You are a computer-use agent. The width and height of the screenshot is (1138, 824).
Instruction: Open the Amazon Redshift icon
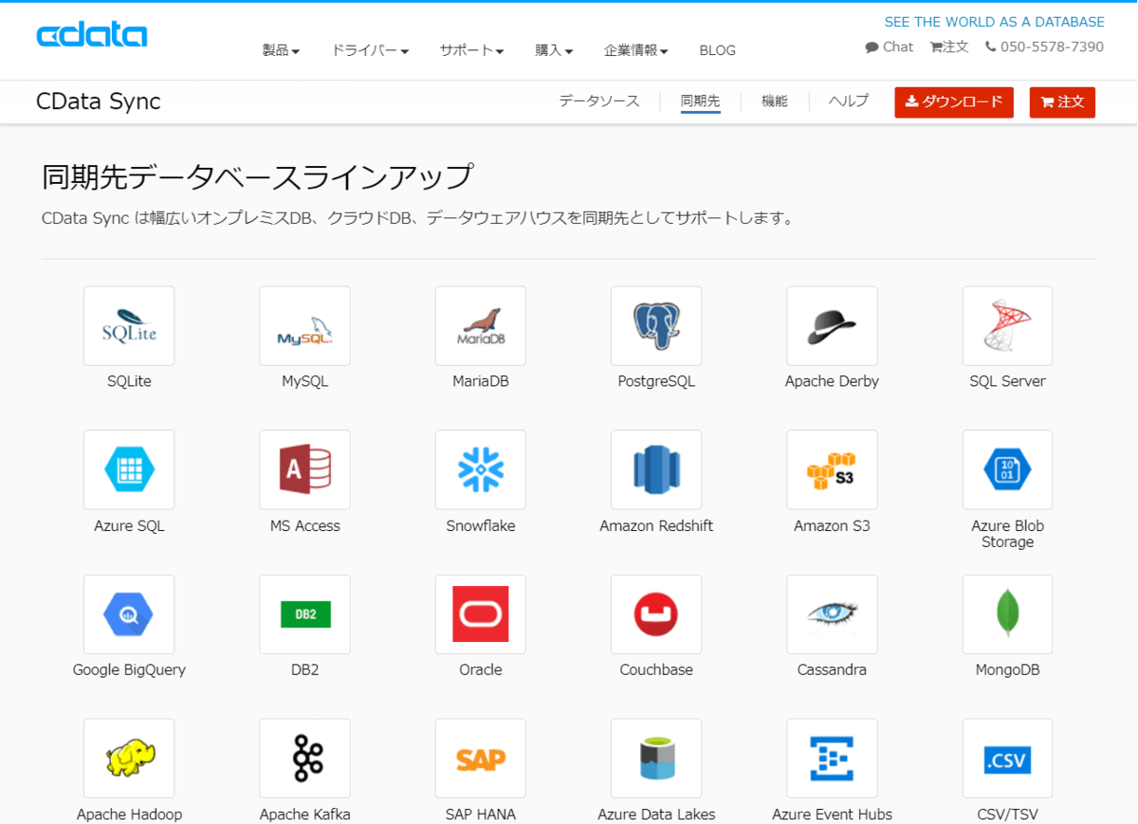[656, 469]
